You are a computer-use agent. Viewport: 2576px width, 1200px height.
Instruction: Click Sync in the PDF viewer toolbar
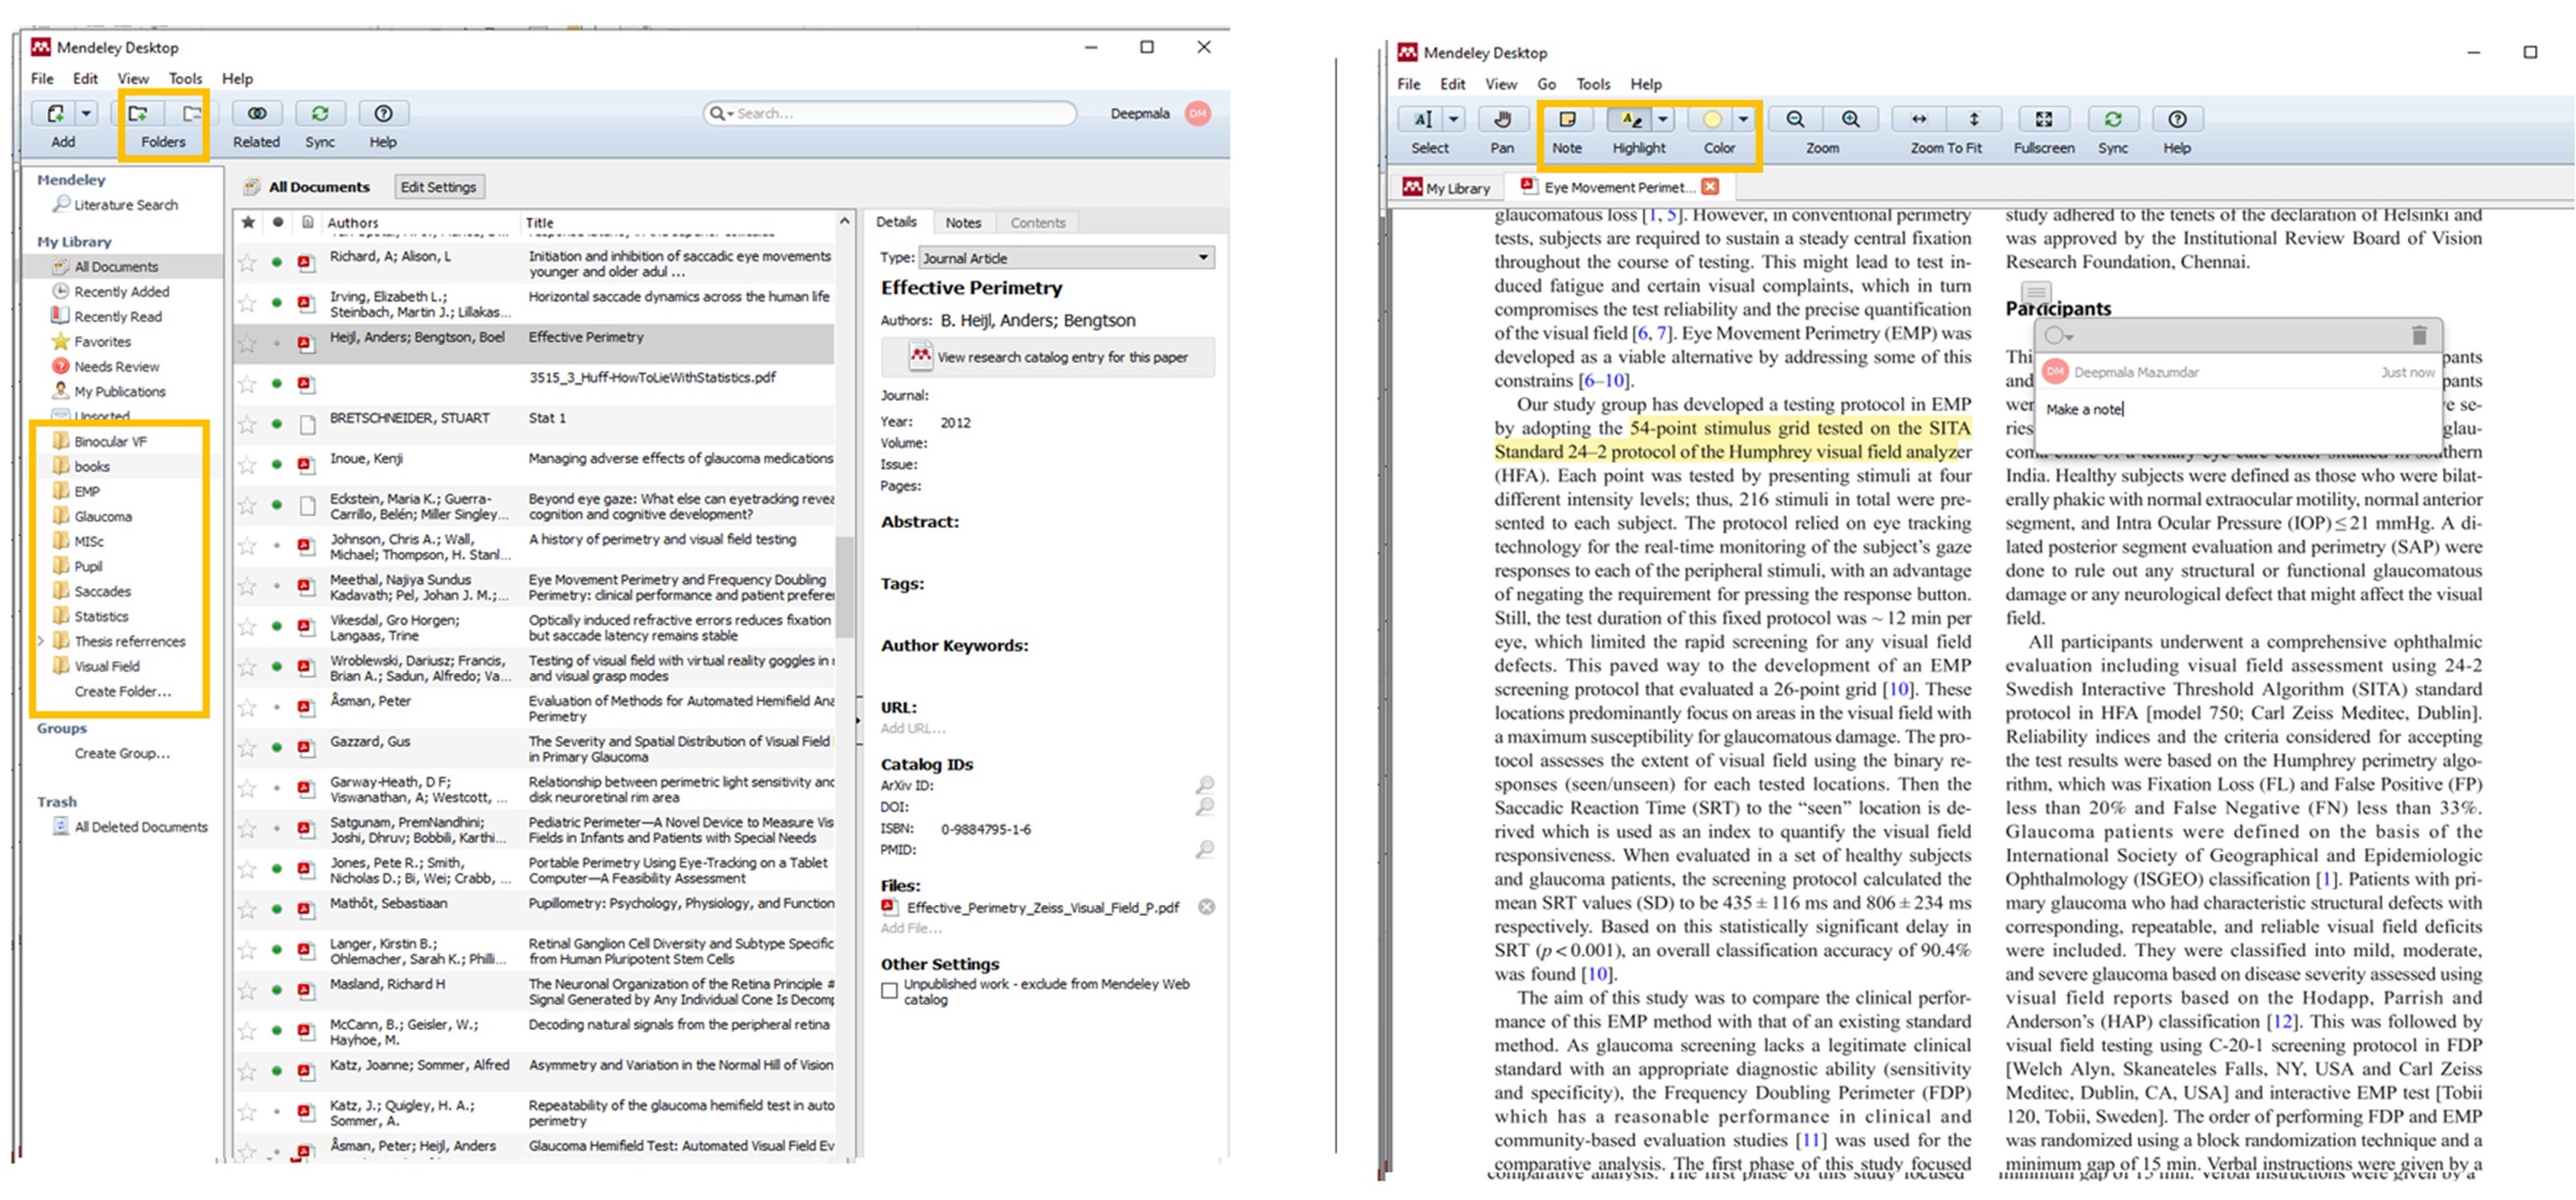point(2113,120)
